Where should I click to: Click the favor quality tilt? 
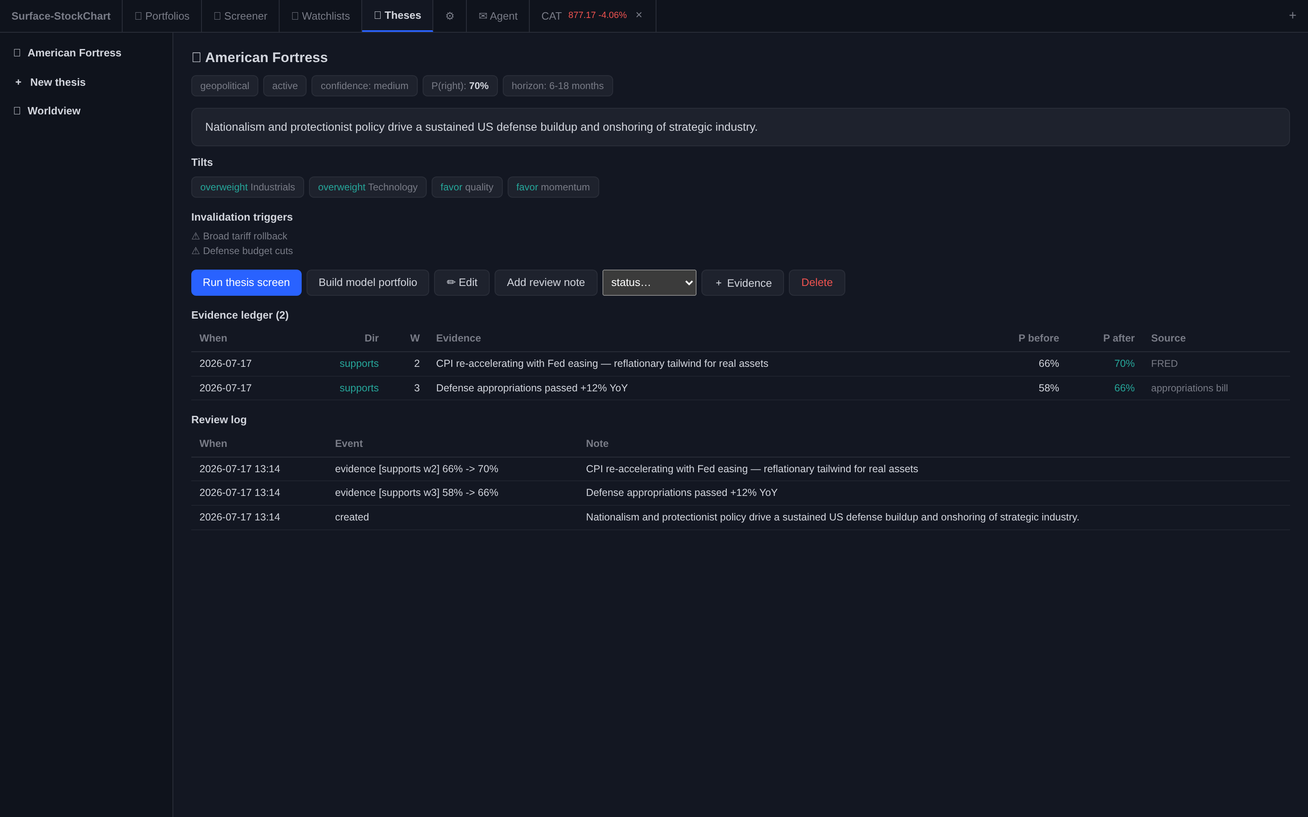(467, 187)
